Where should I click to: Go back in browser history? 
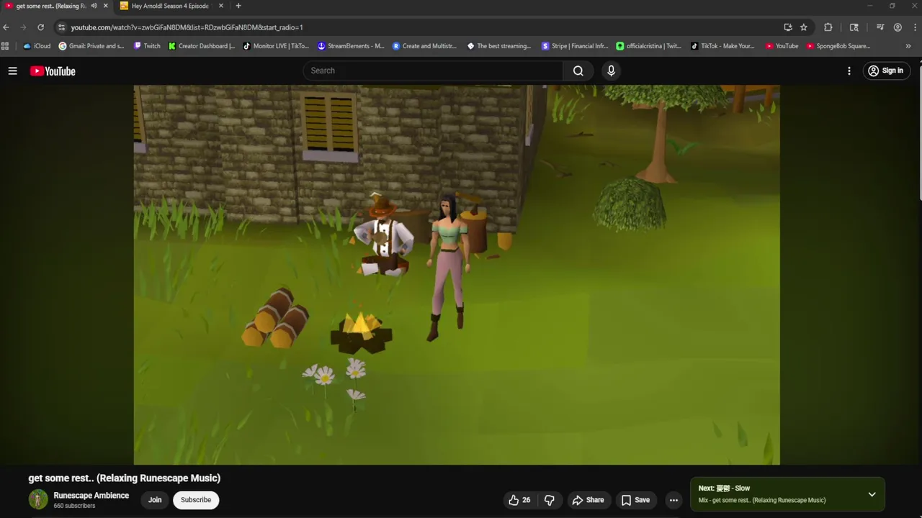(x=6, y=27)
